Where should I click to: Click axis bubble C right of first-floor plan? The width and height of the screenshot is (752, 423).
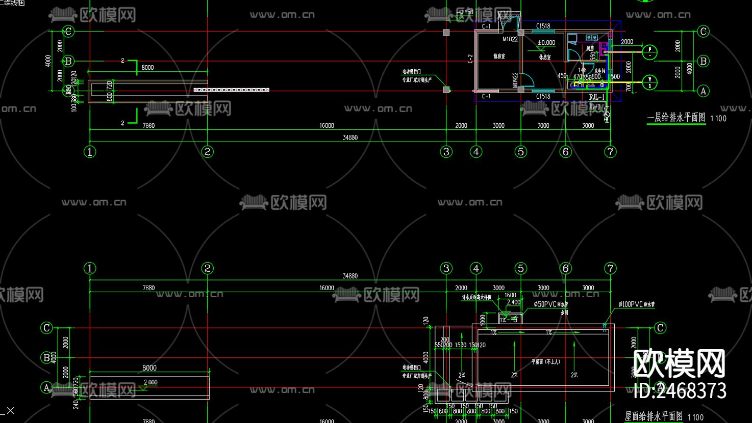tap(704, 32)
